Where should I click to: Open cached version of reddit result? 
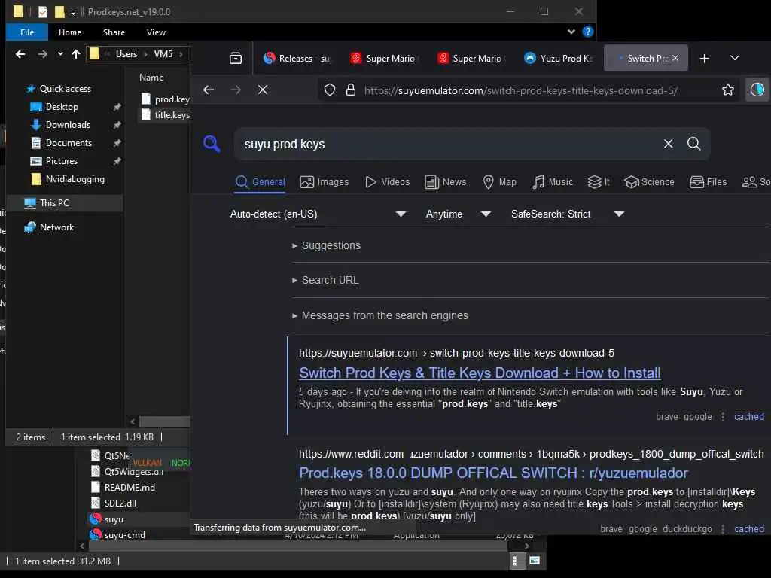749,529
